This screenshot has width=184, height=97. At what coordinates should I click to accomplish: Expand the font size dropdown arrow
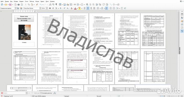click(47, 8)
